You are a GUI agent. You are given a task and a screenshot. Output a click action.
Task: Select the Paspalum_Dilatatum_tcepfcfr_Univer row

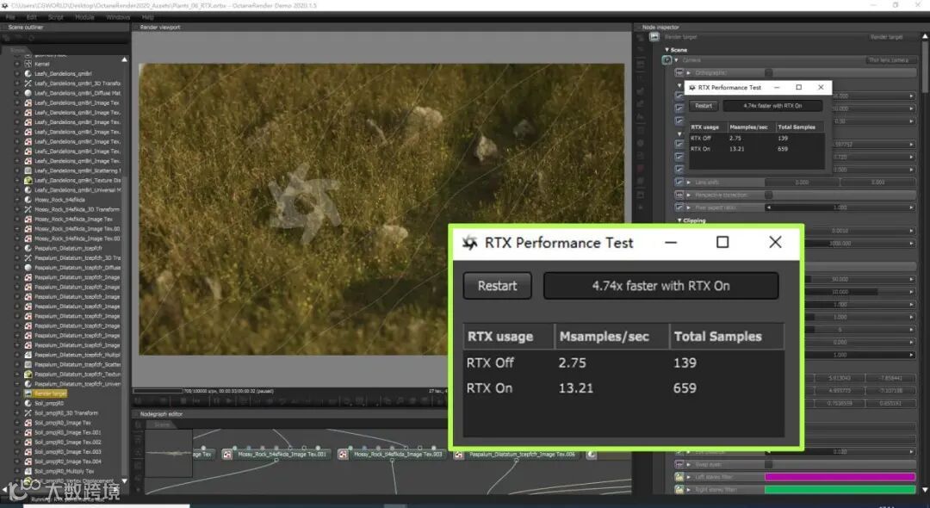coord(77,384)
